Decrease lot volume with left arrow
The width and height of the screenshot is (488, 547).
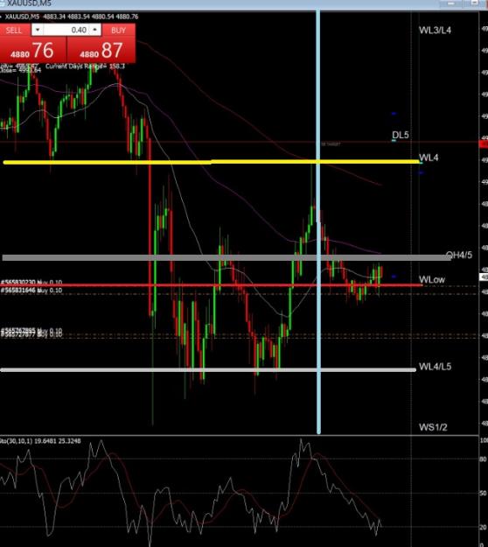point(38,30)
